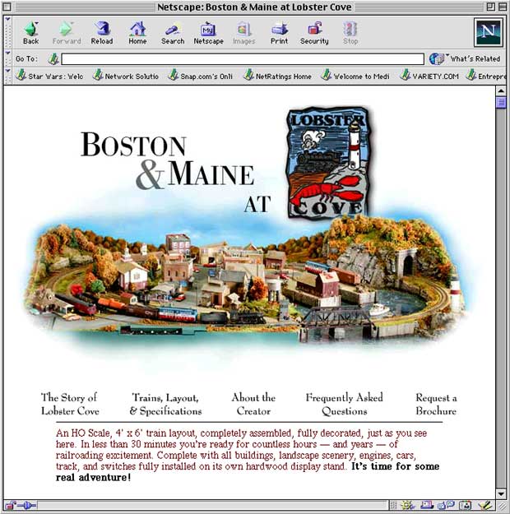Print the current page
Image resolution: width=510 pixels, height=514 pixels.
pos(279,33)
